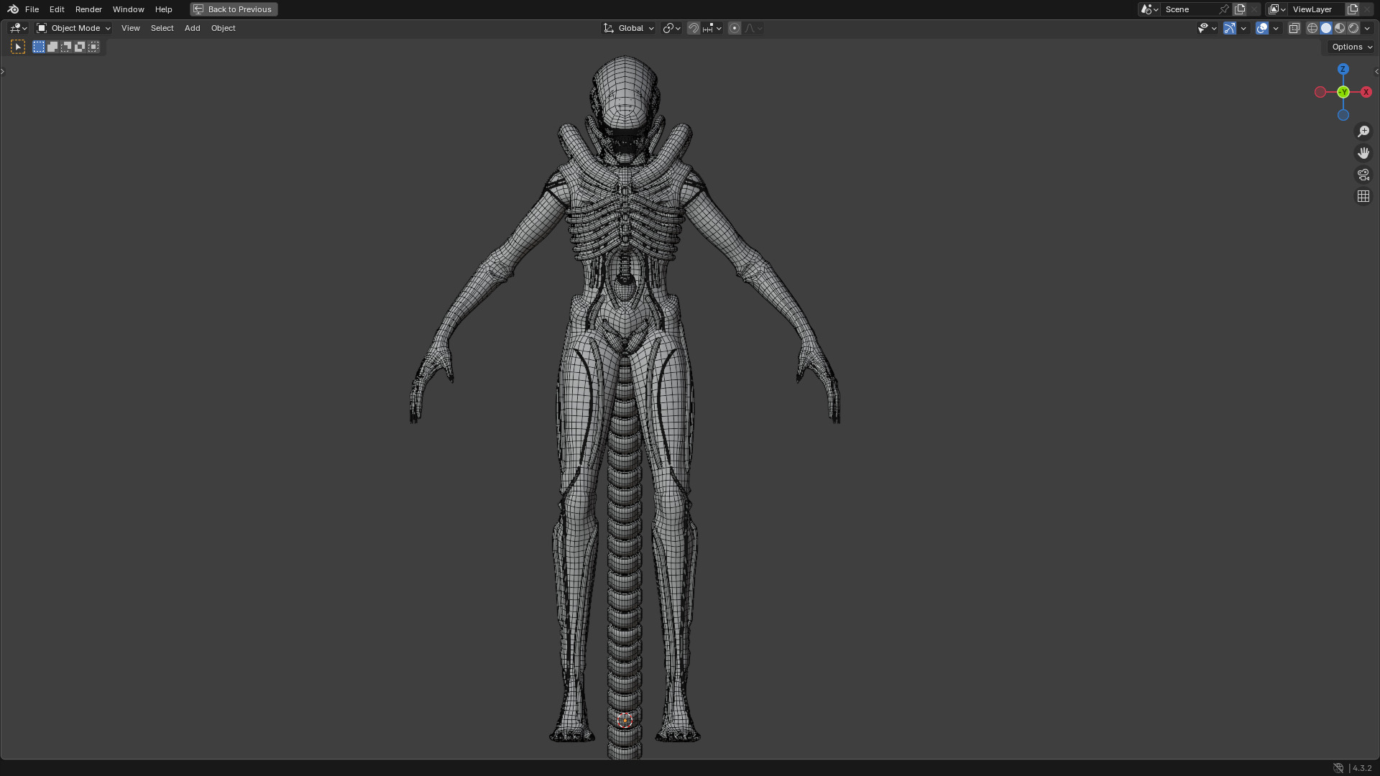This screenshot has width=1380, height=776.
Task: Choose the 'Intersect selection' mode icon
Action: point(93,47)
